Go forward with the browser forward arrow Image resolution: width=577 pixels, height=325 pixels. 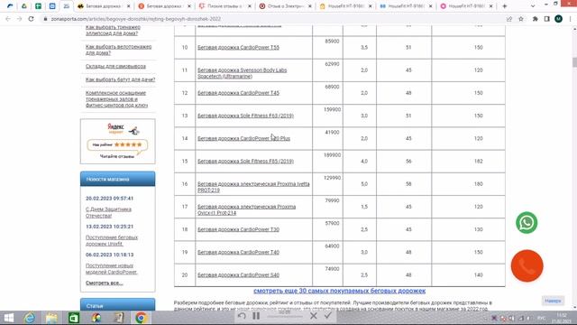click(19, 18)
